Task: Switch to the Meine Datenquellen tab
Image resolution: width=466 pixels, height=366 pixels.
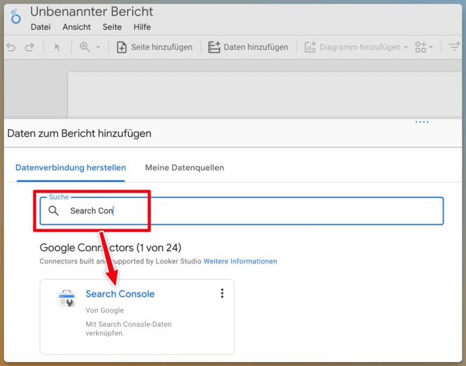Action: click(184, 167)
